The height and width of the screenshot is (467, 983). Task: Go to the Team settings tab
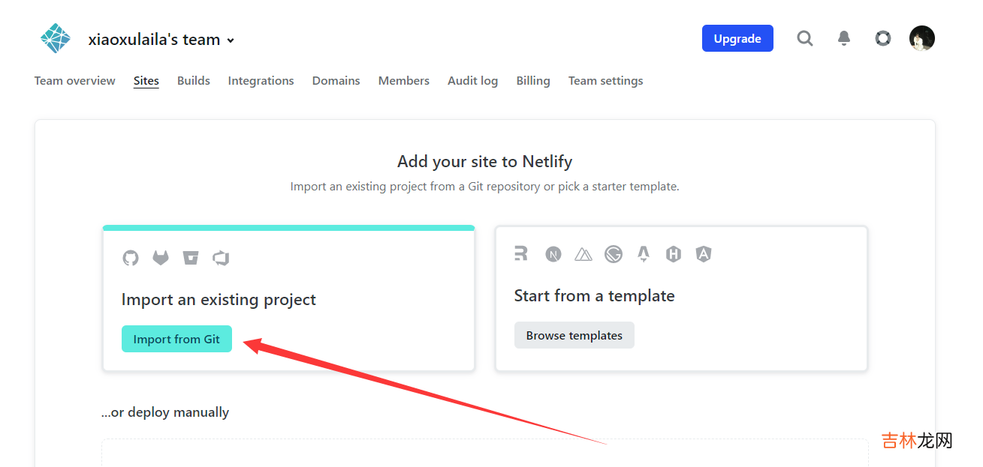(605, 81)
